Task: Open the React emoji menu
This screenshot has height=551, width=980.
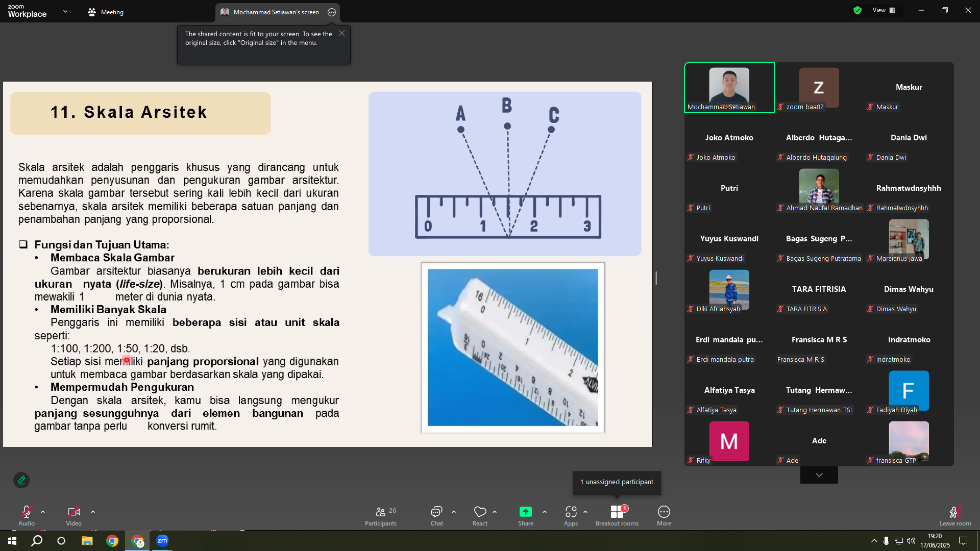Action: click(480, 515)
